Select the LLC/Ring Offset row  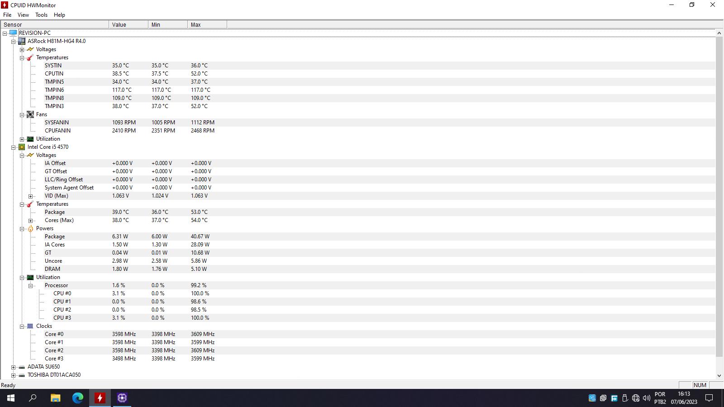point(357,180)
